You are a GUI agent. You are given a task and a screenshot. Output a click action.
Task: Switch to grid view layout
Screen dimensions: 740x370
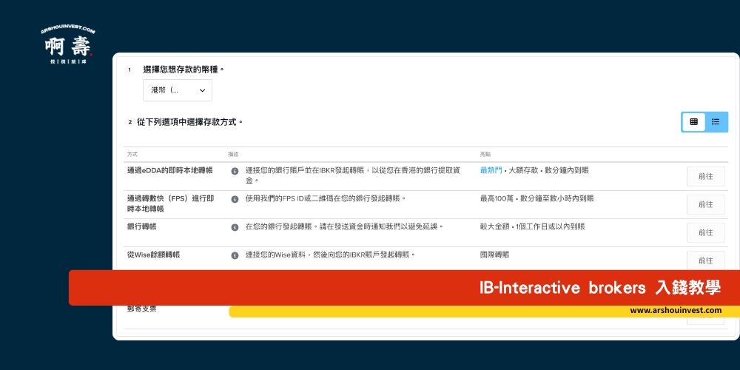694,122
